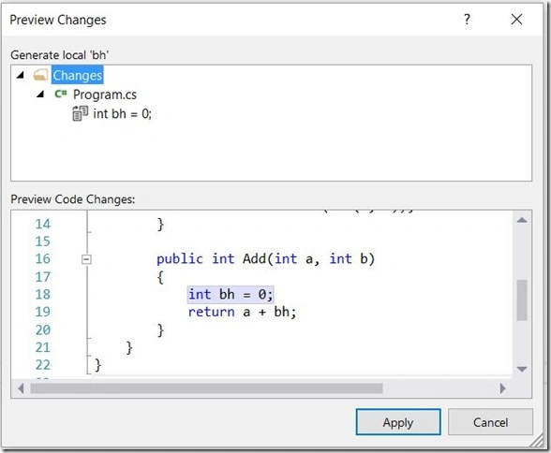Cancel the preview dialog
551x453 pixels.
click(x=490, y=422)
